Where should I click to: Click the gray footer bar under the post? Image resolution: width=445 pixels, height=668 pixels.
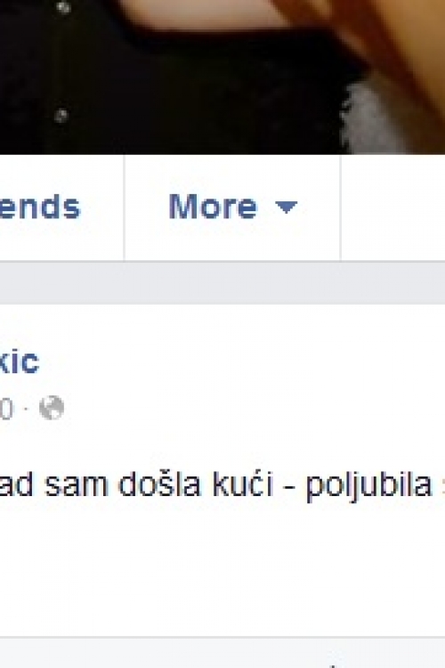222,653
